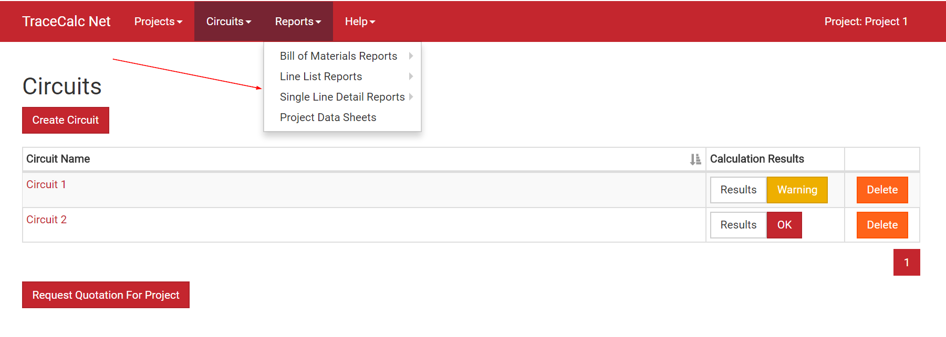
Task: Delete Circuit 1
Action: coord(882,190)
